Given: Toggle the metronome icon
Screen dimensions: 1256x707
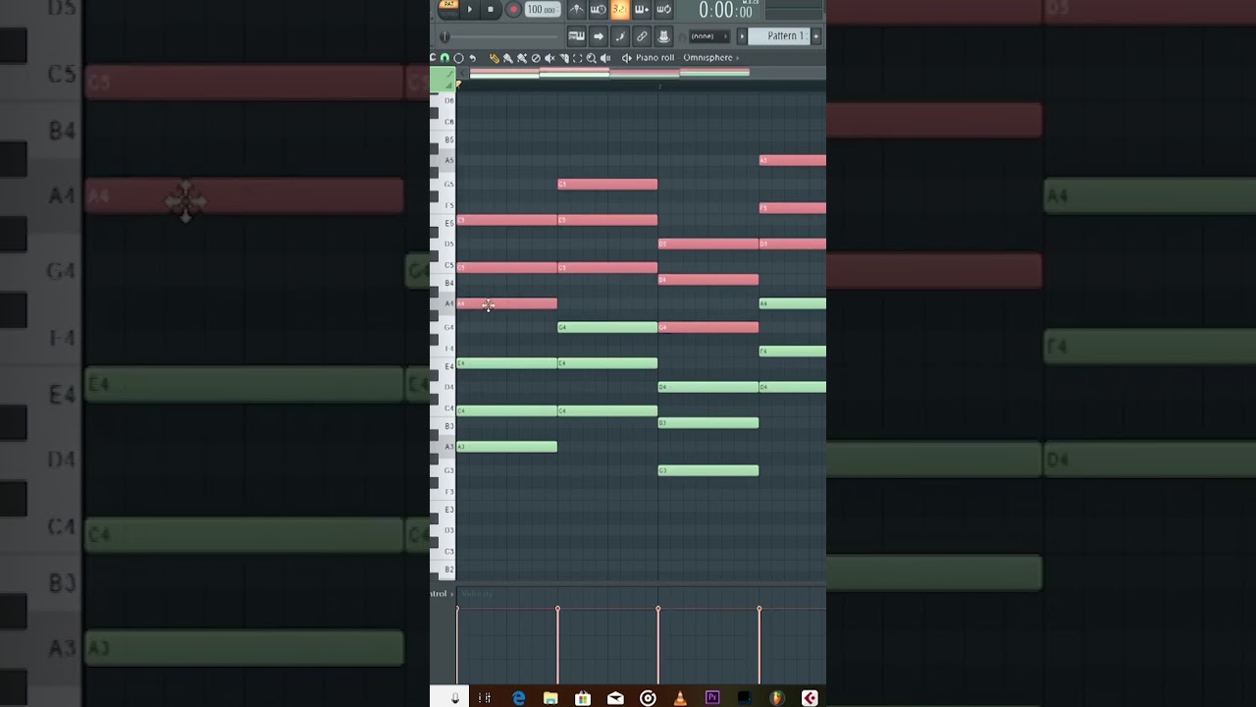Looking at the screenshot, I should [x=577, y=10].
